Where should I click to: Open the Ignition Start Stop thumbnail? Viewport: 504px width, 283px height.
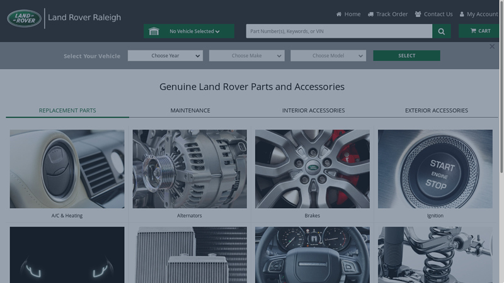435,169
